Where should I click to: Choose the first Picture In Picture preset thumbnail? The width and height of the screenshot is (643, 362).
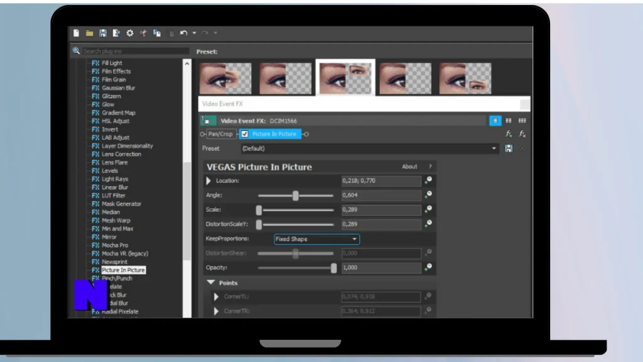pyautogui.click(x=225, y=78)
